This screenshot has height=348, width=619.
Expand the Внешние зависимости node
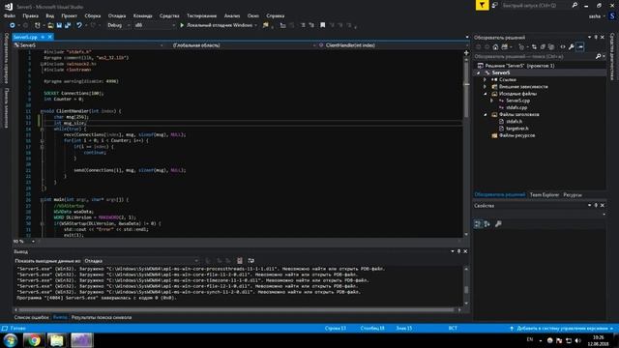point(486,87)
